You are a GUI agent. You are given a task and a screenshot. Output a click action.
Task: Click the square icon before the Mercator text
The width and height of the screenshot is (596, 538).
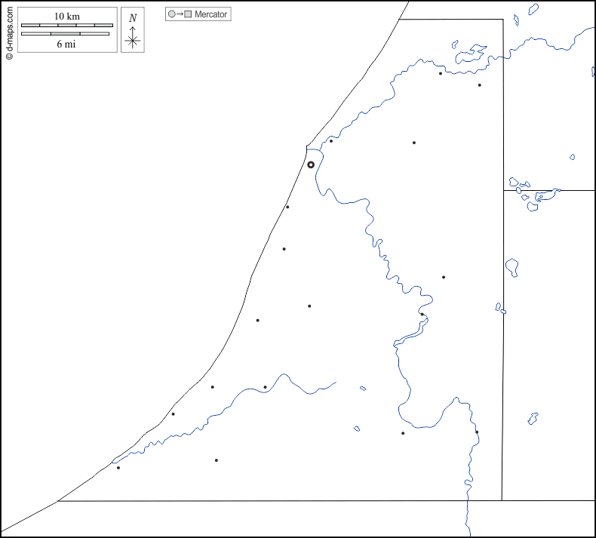point(189,14)
